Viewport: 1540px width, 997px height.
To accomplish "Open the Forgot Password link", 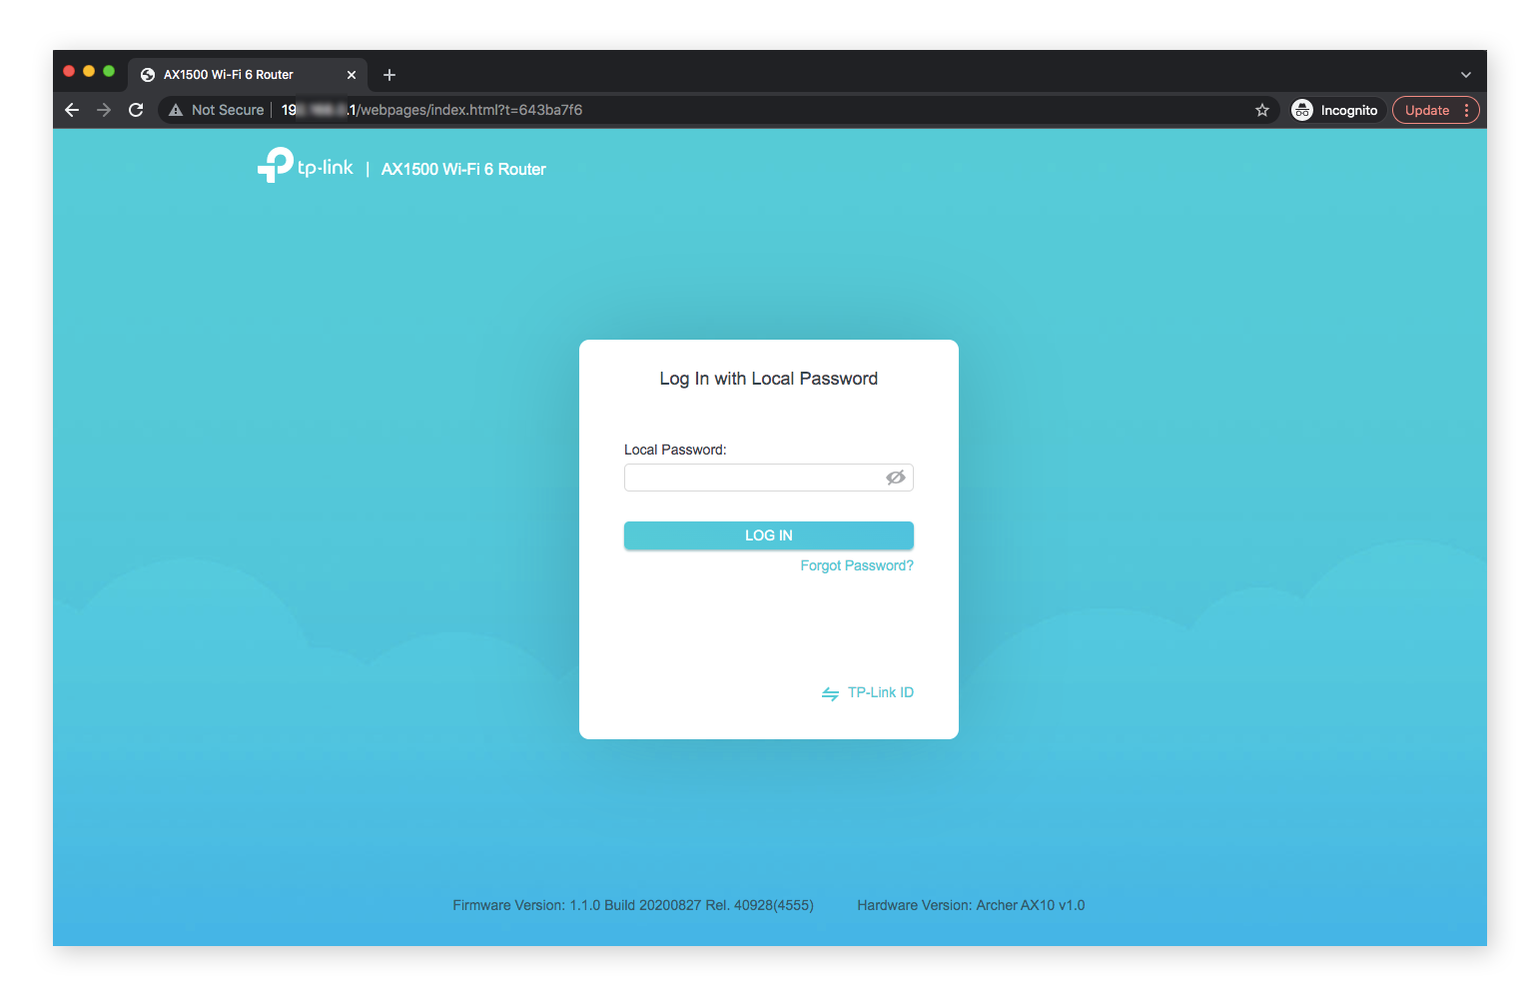I will click(856, 565).
